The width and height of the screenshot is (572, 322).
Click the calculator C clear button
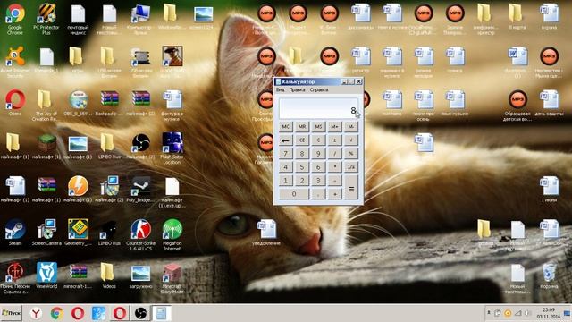318,140
